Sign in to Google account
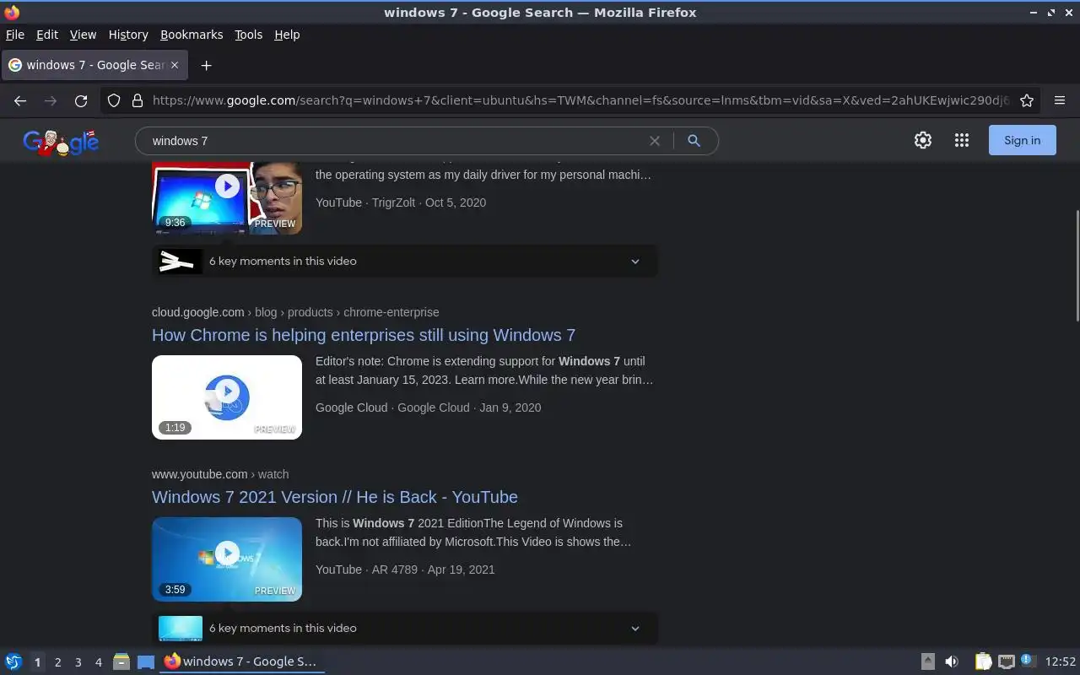This screenshot has height=675, width=1080. [1023, 141]
